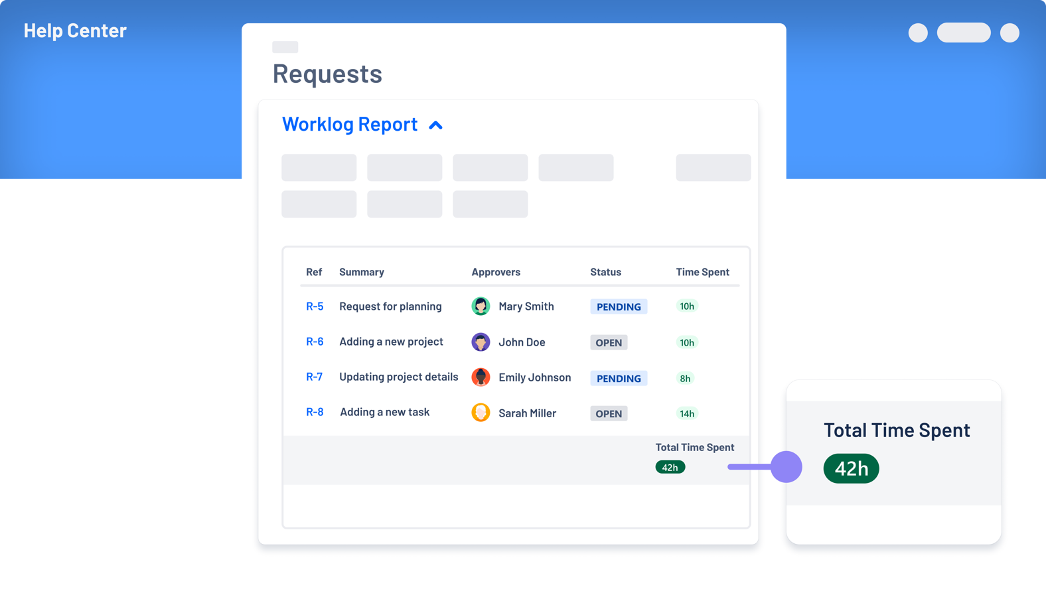This screenshot has height=597, width=1046.
Task: Click the 14h time badge for R-8
Action: [x=687, y=413]
